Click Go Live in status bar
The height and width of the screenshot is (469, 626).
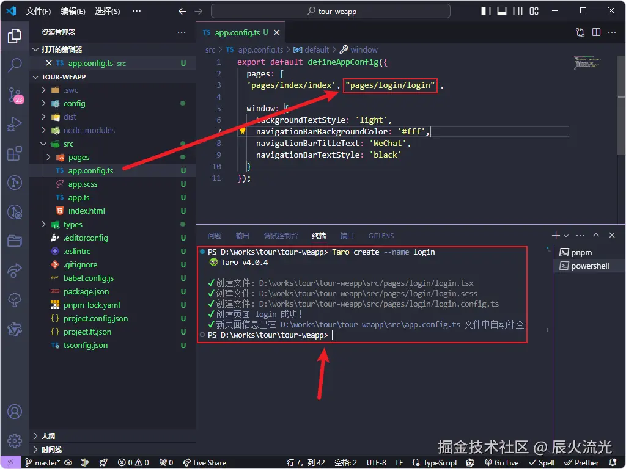point(501,463)
